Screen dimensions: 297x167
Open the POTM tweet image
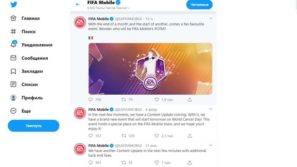click(x=150, y=69)
